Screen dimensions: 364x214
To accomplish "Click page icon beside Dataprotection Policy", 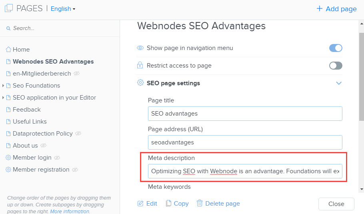I will (8, 134).
